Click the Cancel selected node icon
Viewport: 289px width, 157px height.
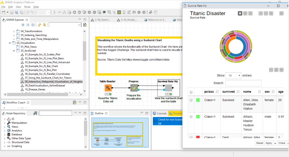point(89,12)
